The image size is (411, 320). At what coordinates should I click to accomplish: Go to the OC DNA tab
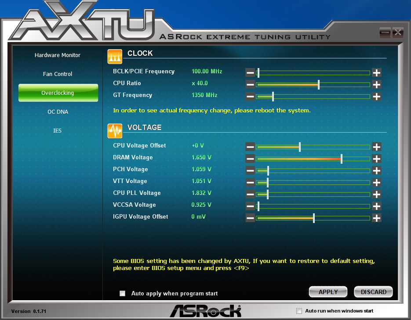[x=58, y=112]
